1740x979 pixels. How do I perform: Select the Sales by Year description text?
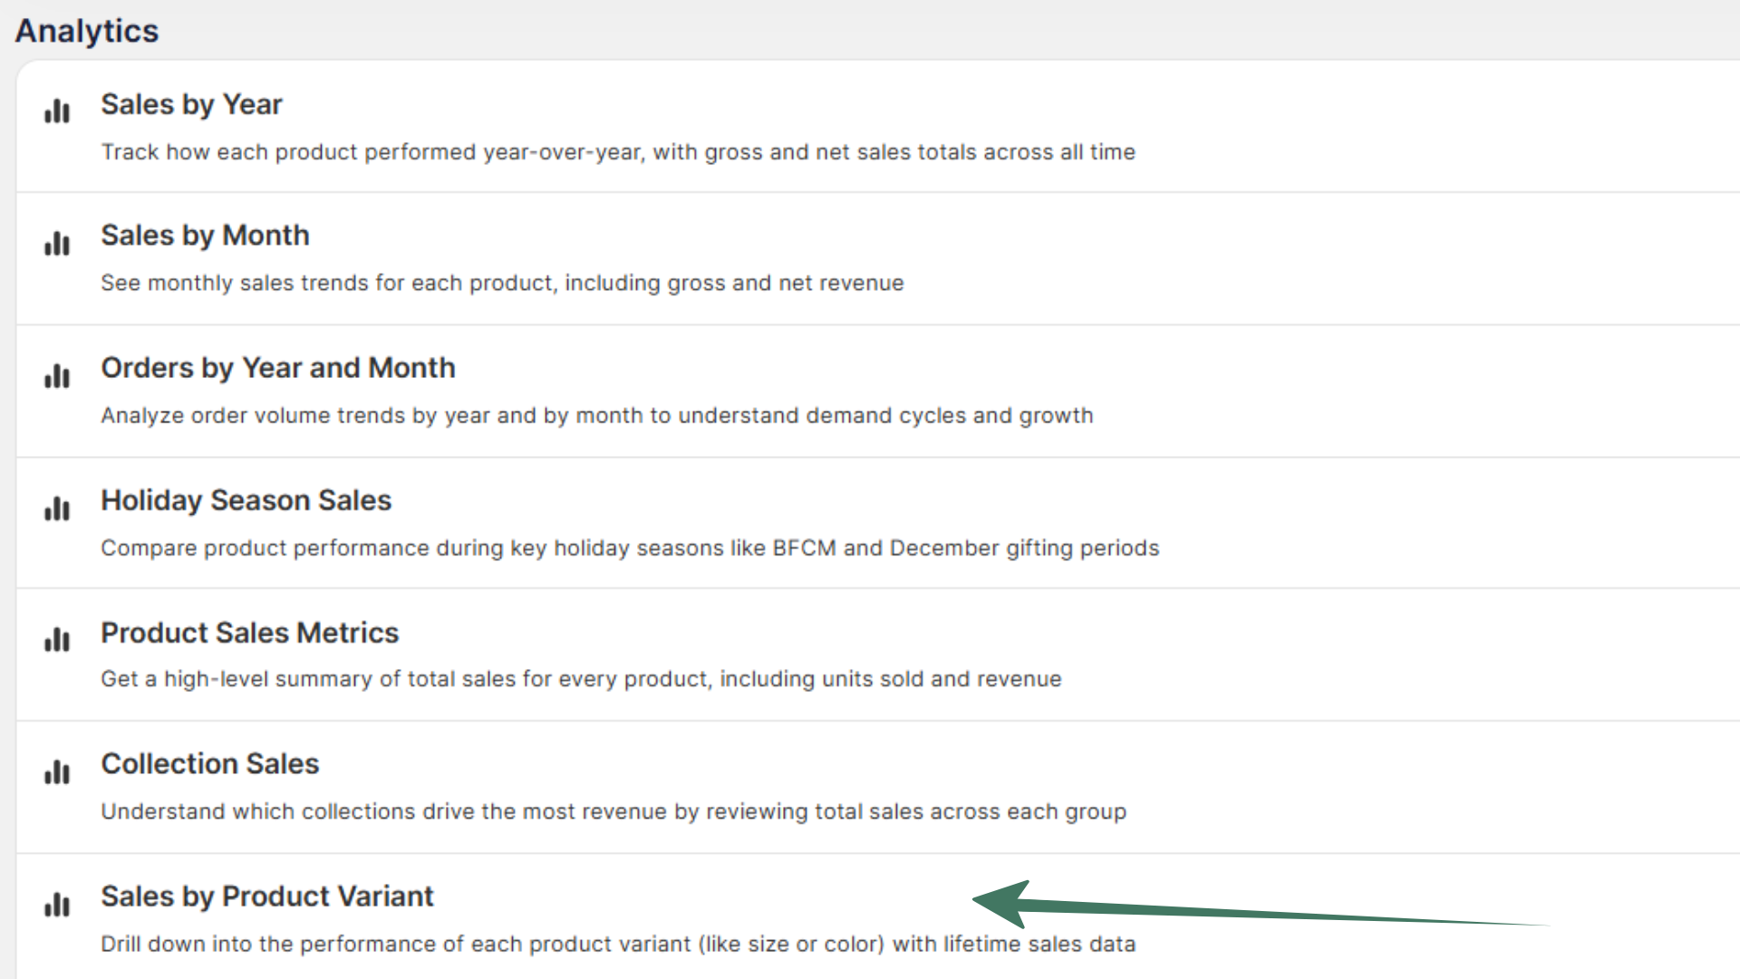[617, 151]
